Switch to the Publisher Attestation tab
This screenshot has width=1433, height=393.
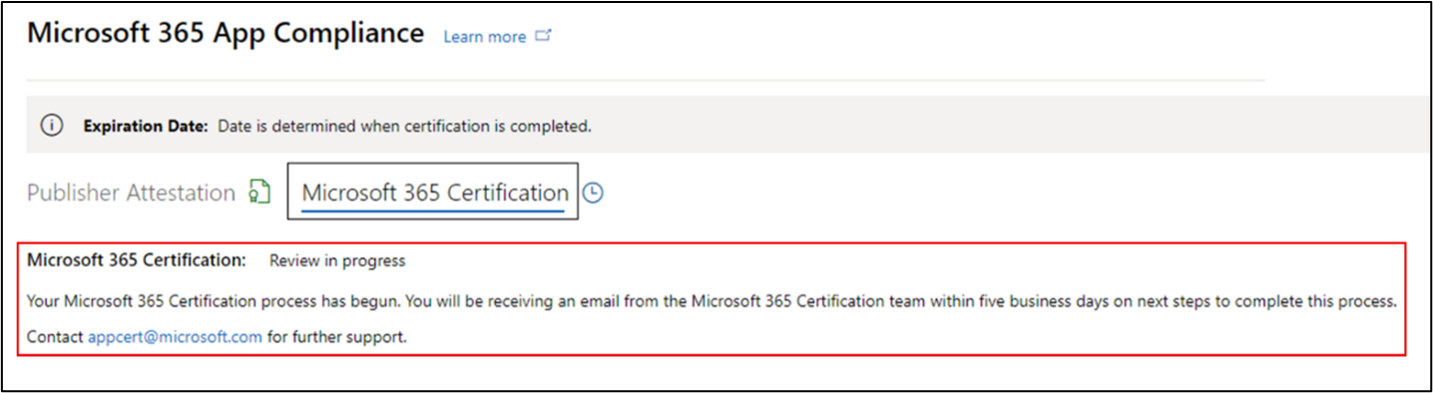tap(131, 193)
